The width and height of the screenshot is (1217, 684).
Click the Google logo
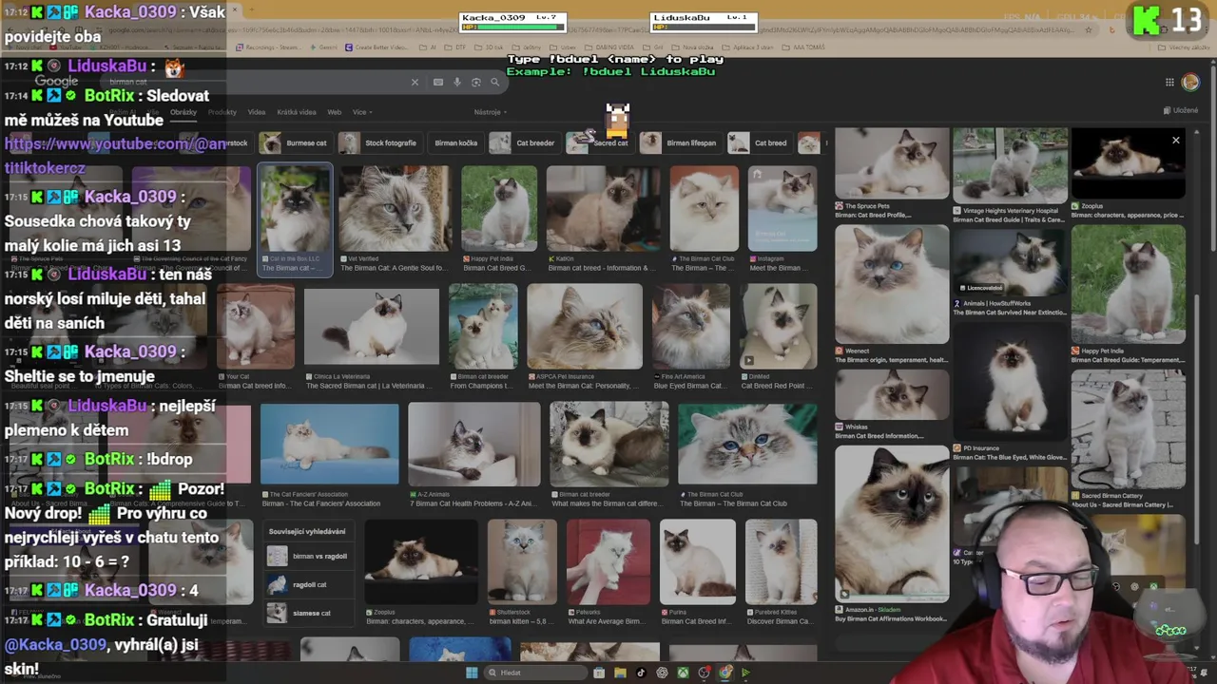click(x=56, y=82)
